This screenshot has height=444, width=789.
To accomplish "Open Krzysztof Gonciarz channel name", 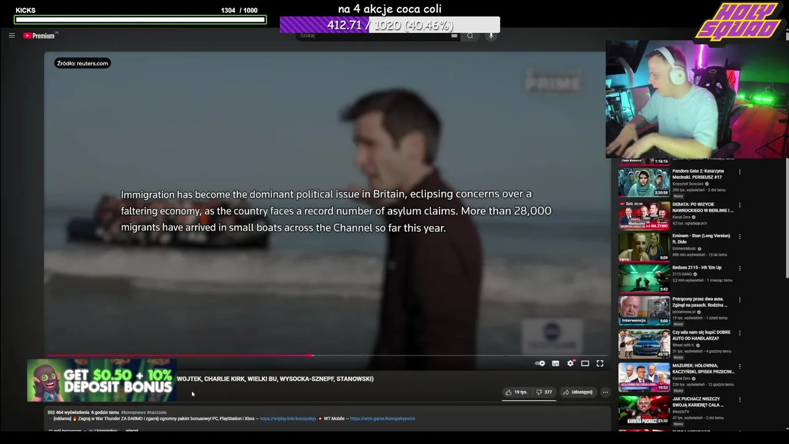I will 689,184.
